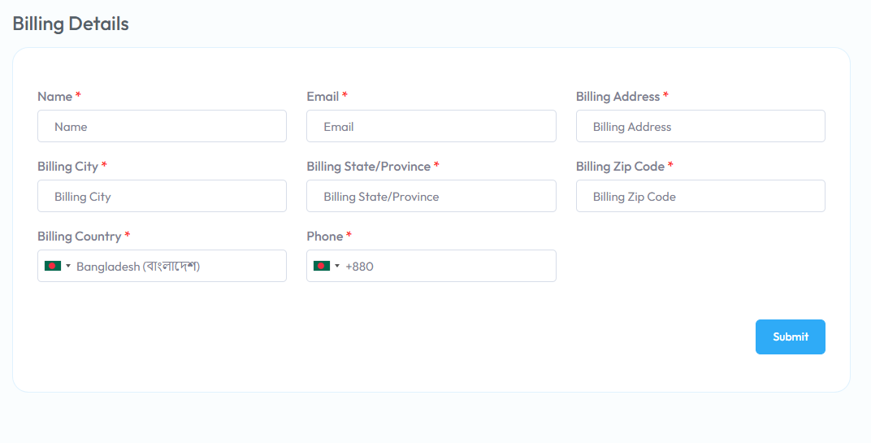Submit the billing details form
The height and width of the screenshot is (443, 871).
[790, 337]
